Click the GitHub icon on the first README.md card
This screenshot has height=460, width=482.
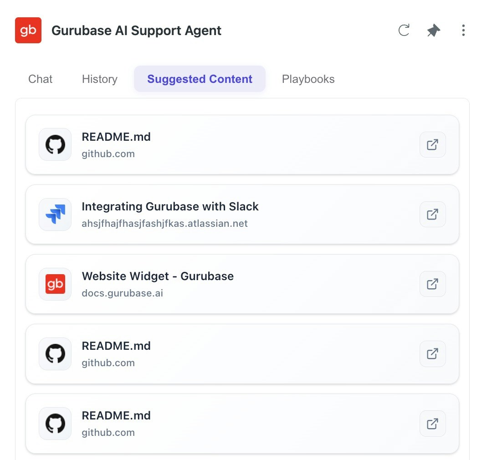click(x=55, y=144)
